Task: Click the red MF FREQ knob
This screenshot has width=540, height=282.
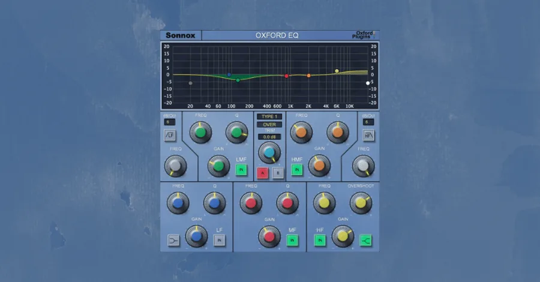Action: coord(251,203)
